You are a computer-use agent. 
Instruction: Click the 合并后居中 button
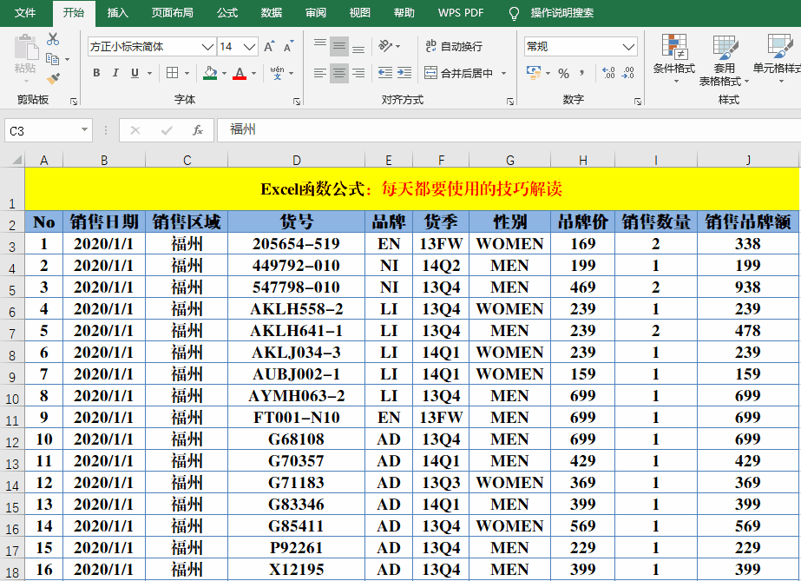click(x=459, y=74)
